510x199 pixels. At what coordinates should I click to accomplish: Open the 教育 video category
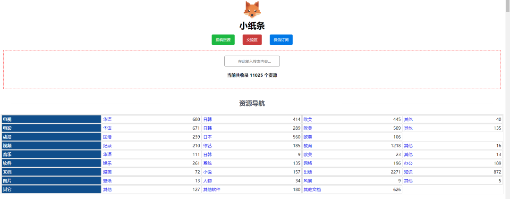[308, 146]
